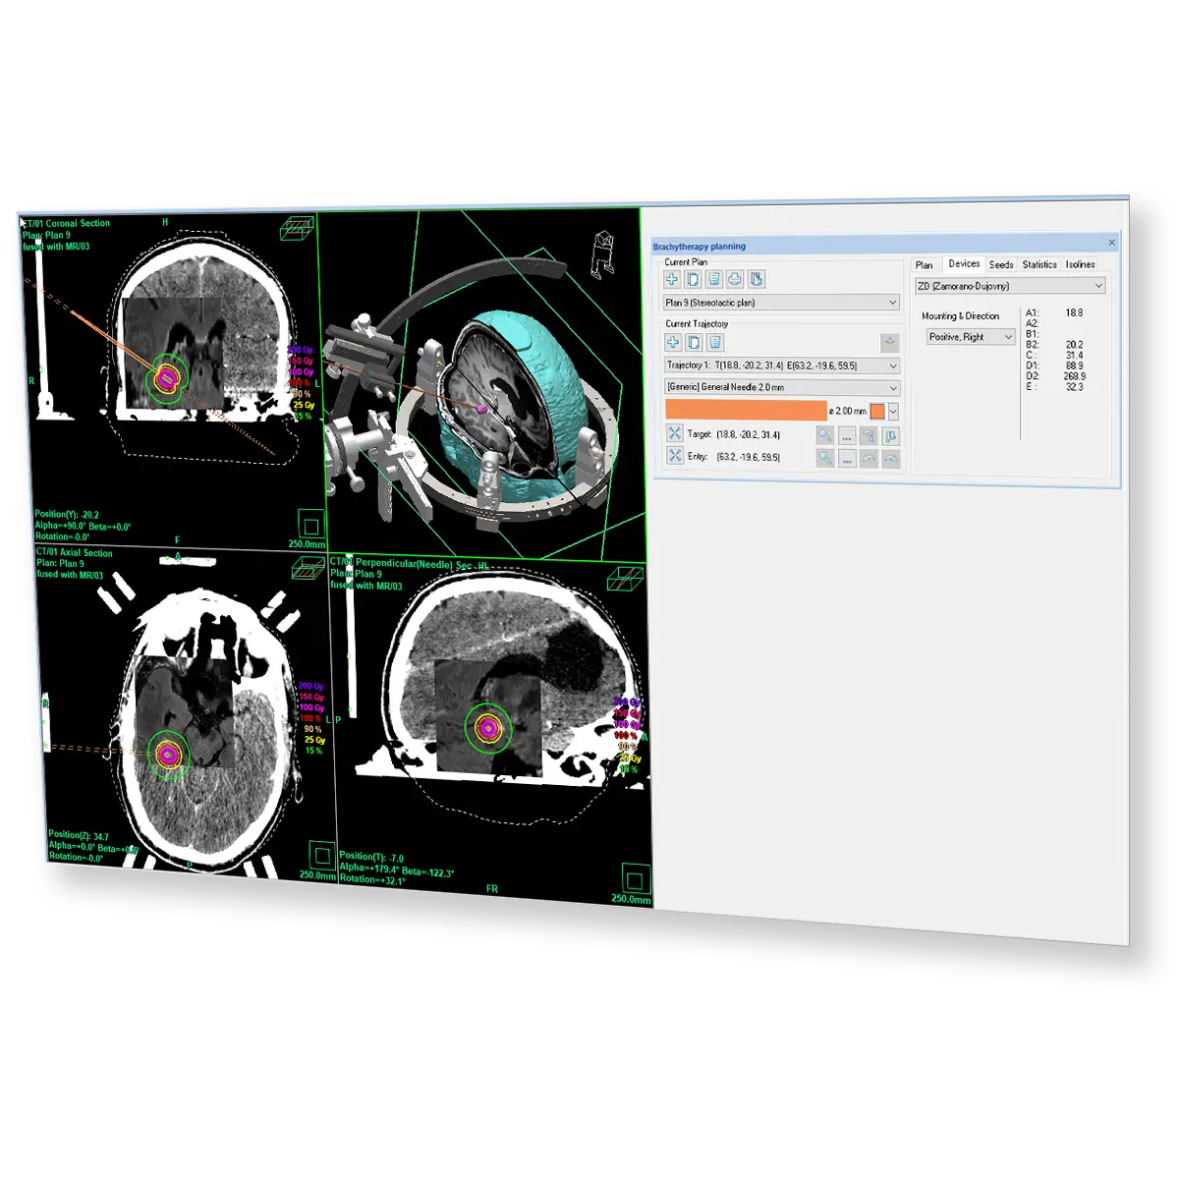
Task: Switch to the Statistics tab
Action: click(x=1039, y=264)
